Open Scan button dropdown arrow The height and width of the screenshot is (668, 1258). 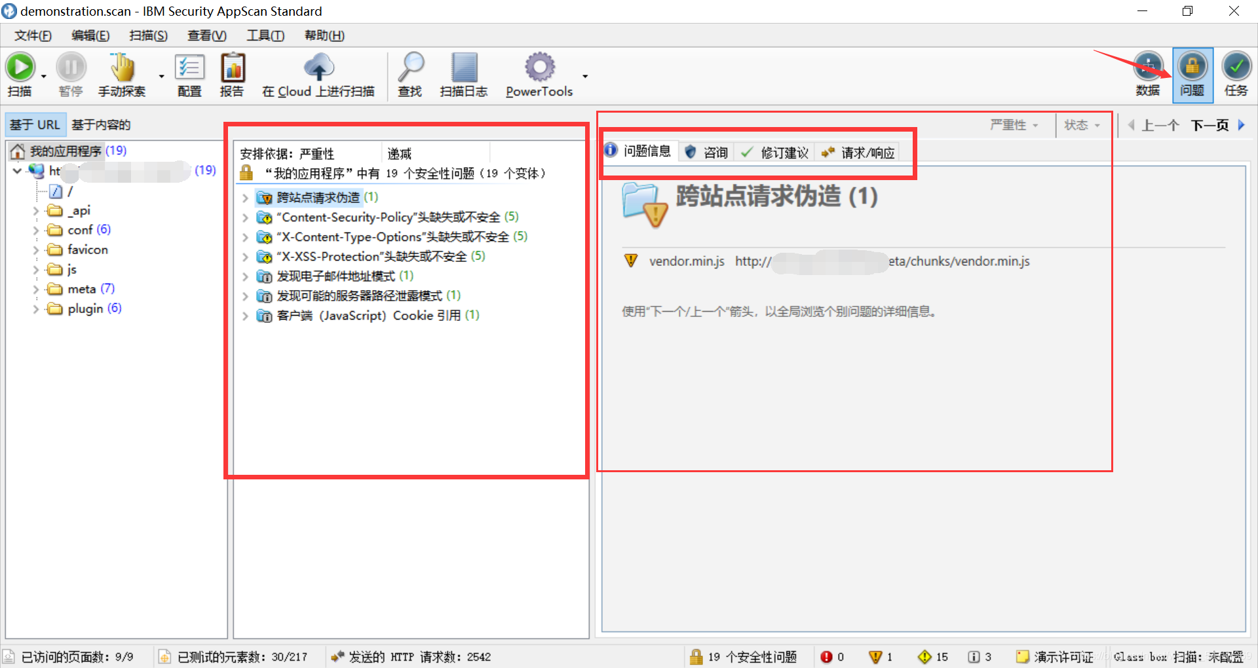(x=44, y=77)
